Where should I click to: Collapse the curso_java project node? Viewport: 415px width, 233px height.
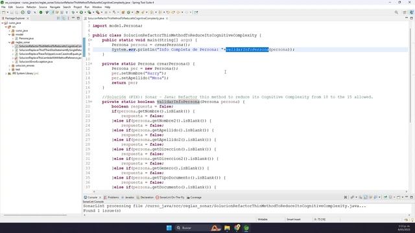pos(3,23)
